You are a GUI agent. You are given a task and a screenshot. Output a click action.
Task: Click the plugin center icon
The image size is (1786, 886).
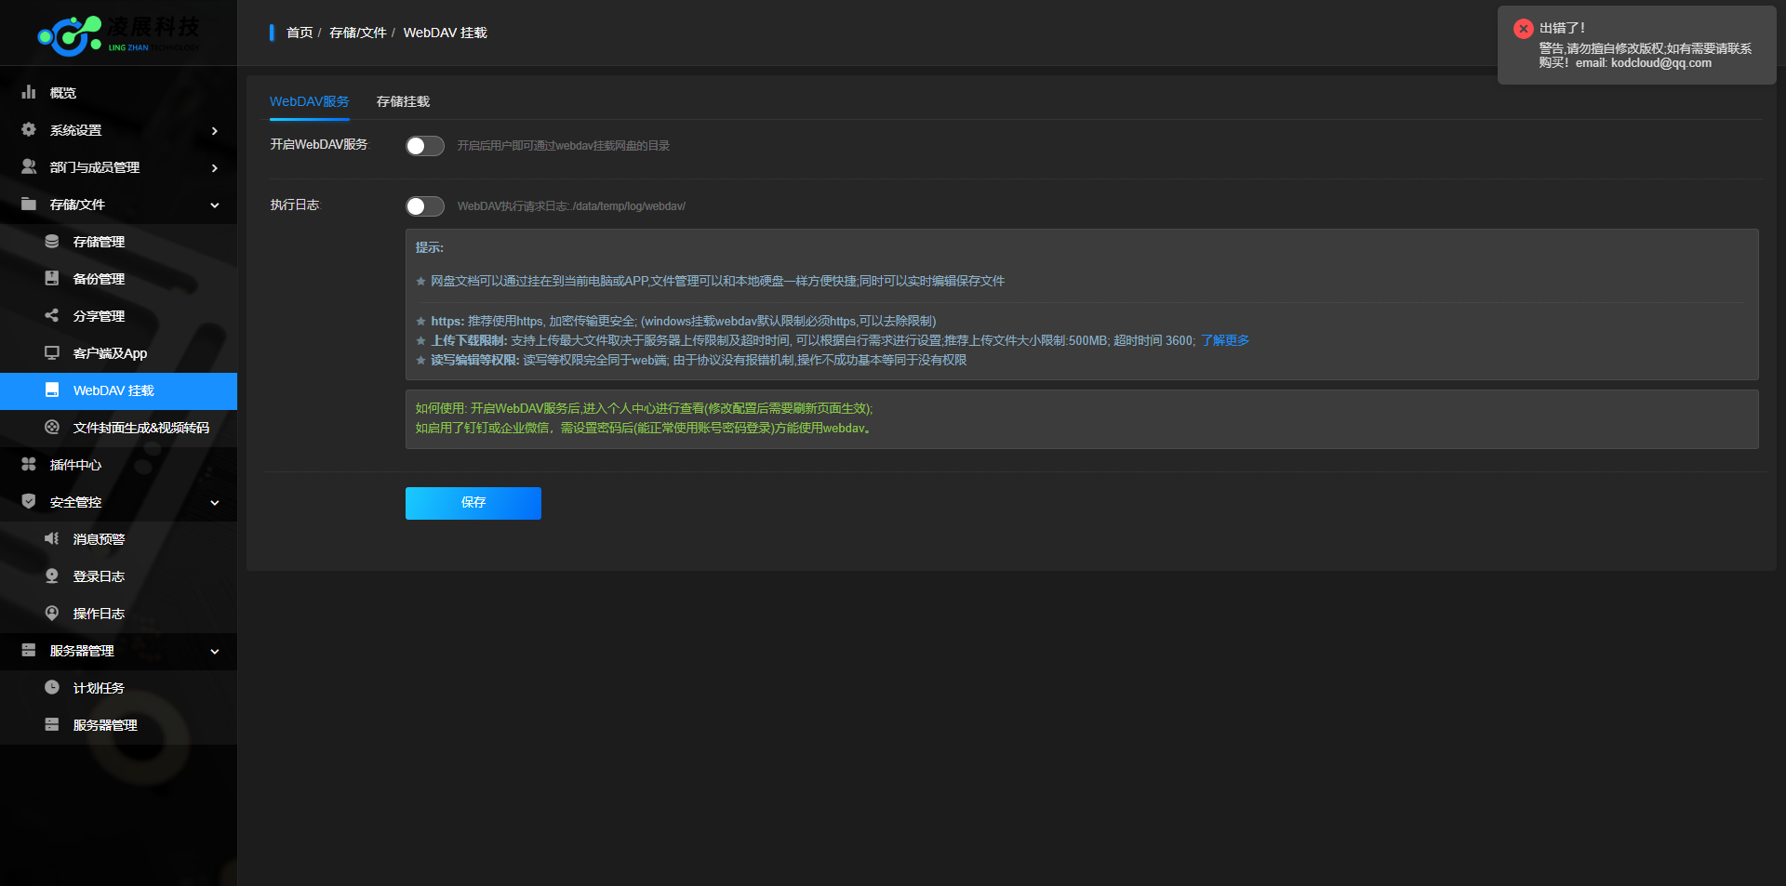click(29, 464)
